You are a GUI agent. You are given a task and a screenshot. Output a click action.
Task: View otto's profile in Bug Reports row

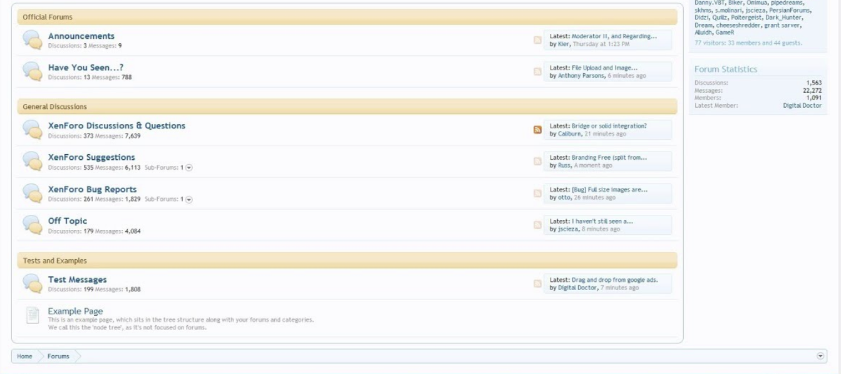564,197
